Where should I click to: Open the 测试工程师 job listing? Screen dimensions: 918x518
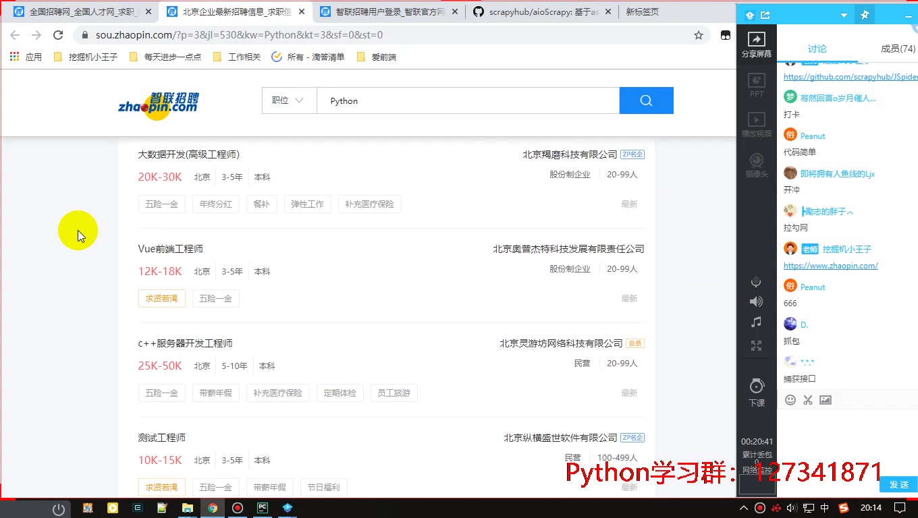pos(162,438)
